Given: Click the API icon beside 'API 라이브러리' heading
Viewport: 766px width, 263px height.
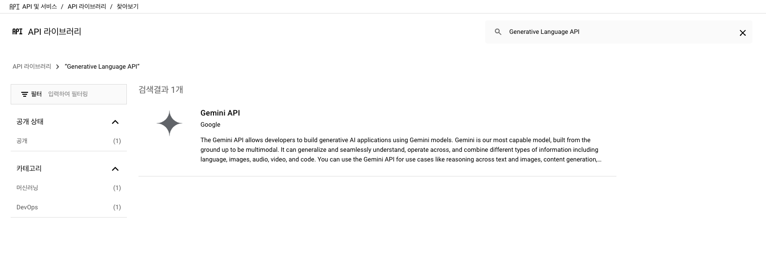Looking at the screenshot, I should pyautogui.click(x=17, y=31).
